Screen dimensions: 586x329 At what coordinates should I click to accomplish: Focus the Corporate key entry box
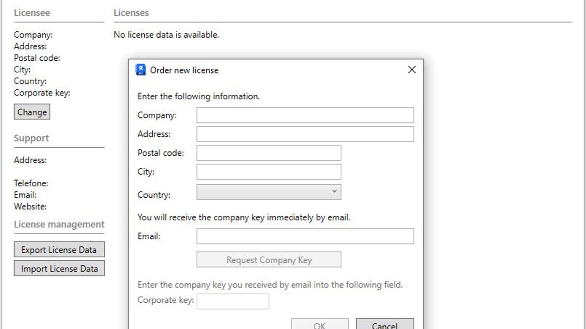(233, 302)
